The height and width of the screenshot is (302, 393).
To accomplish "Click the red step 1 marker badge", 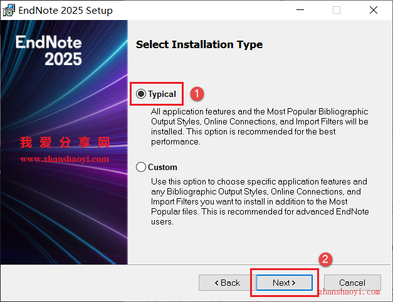I will click(x=197, y=94).
